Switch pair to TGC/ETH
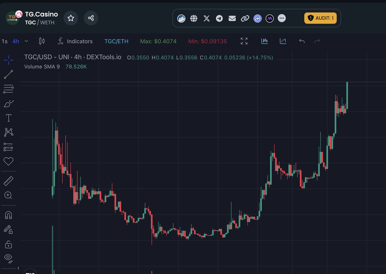The width and height of the screenshot is (386, 274). [x=116, y=41]
